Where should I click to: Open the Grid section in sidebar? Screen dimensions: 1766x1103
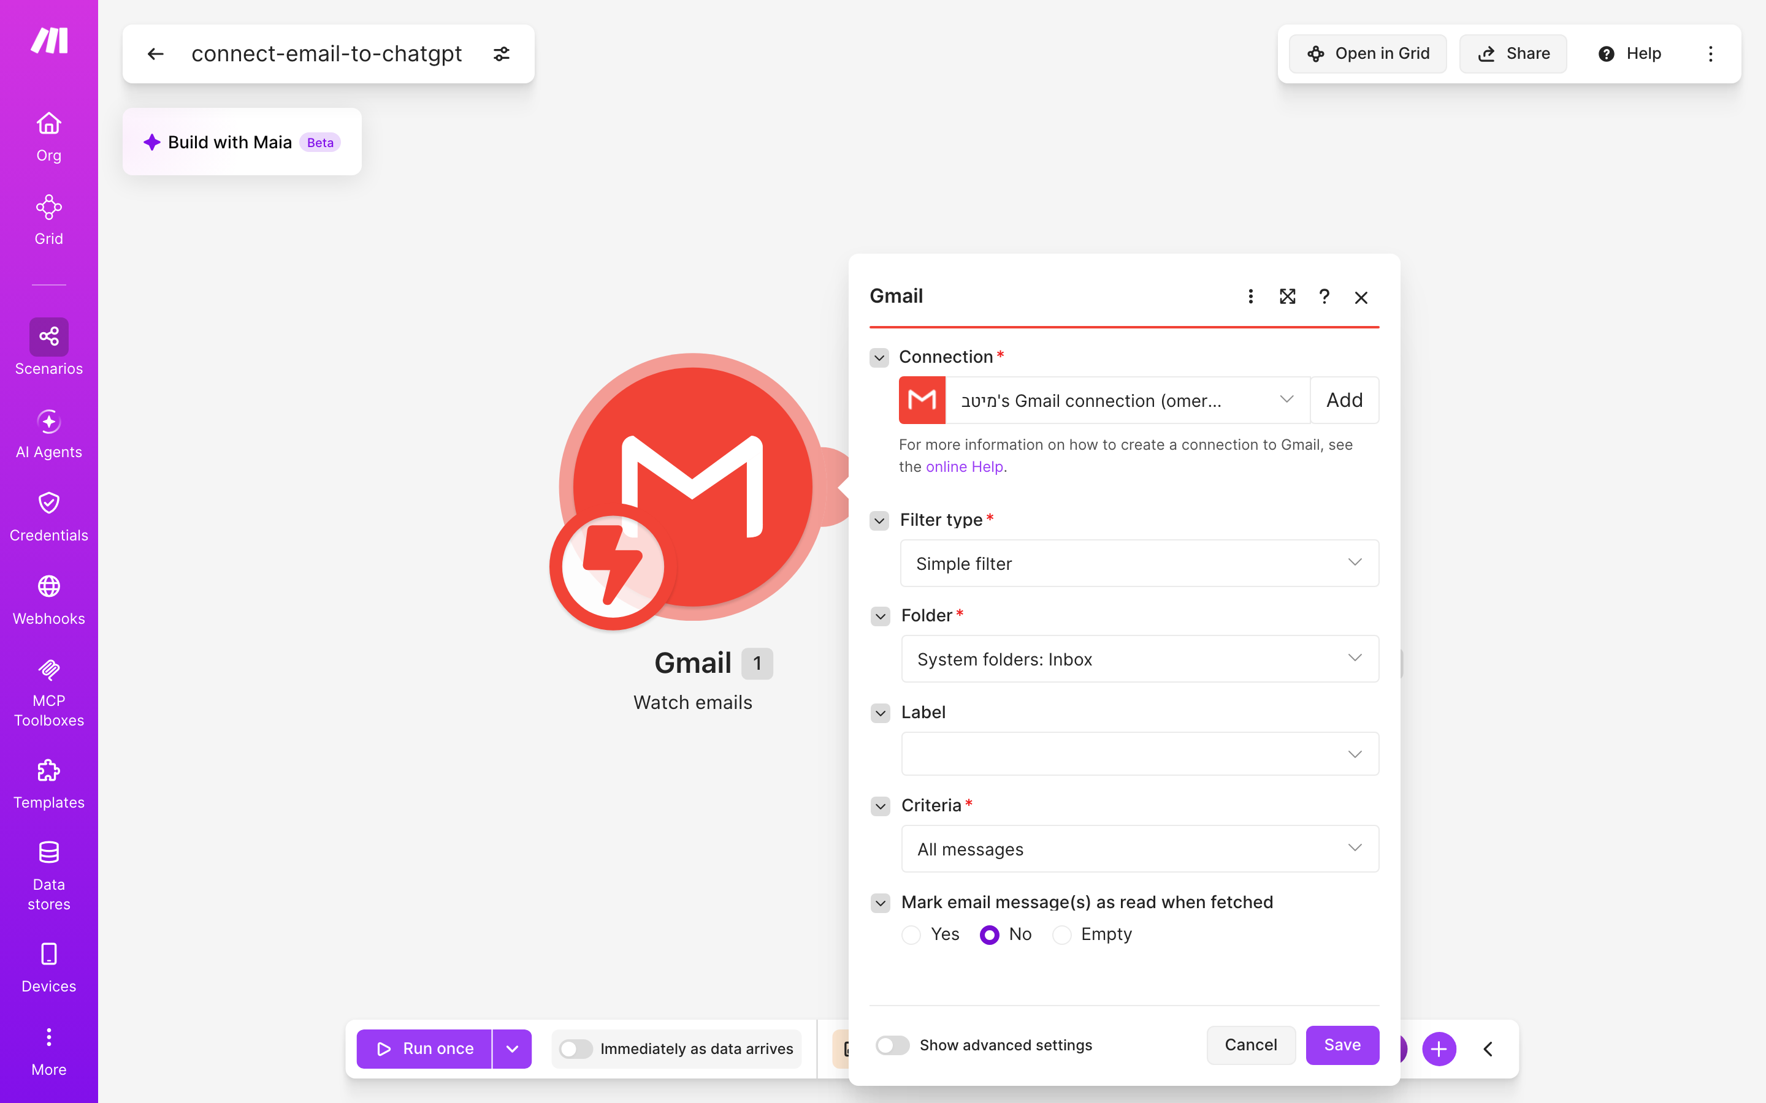click(49, 219)
